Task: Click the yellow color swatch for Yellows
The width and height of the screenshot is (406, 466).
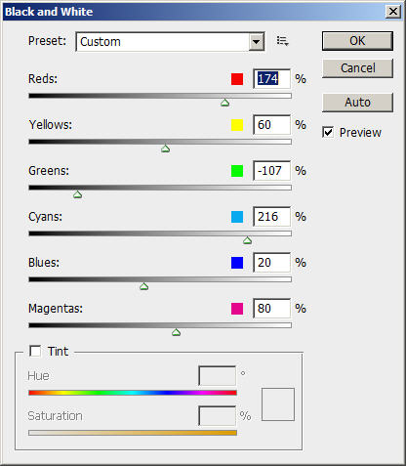Action: click(x=237, y=125)
